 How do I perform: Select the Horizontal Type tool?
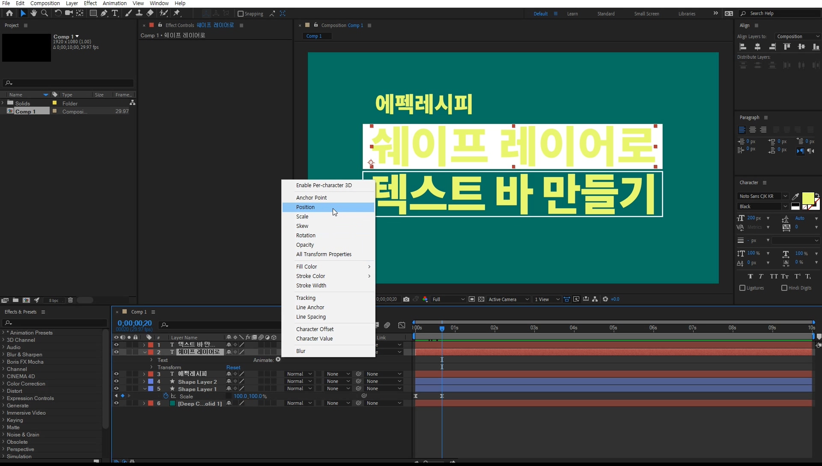point(115,13)
